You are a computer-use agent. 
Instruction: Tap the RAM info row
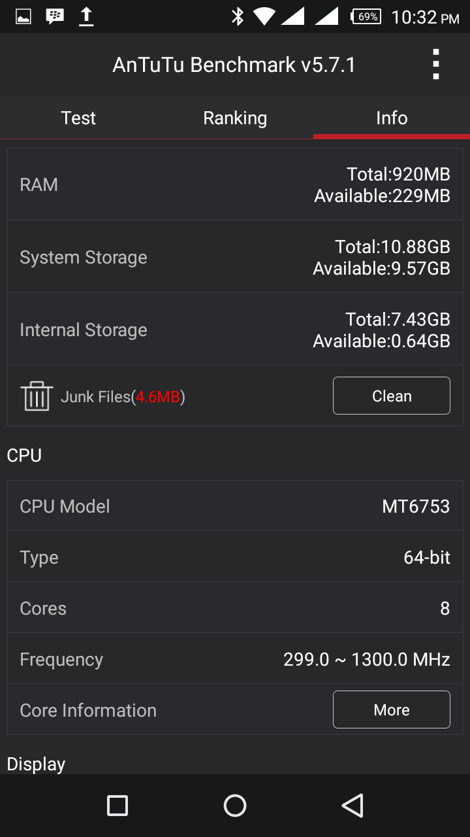[235, 184]
